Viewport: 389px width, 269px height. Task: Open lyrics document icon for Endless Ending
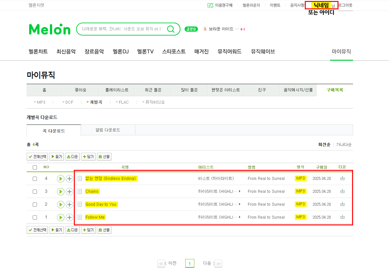(x=80, y=179)
